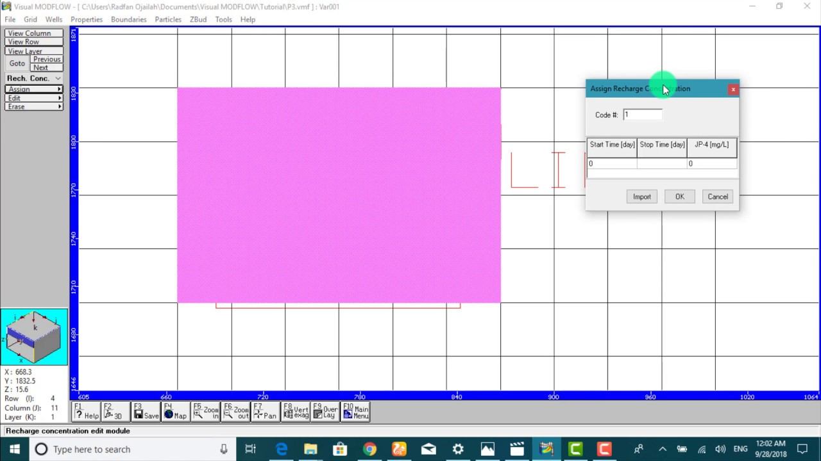Click the View Column button
Viewport: 821px width, 461px height.
click(34, 33)
